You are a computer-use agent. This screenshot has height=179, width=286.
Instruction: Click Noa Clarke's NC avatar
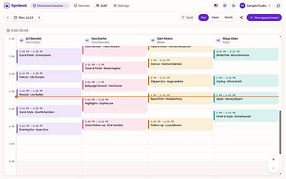pos(87,40)
